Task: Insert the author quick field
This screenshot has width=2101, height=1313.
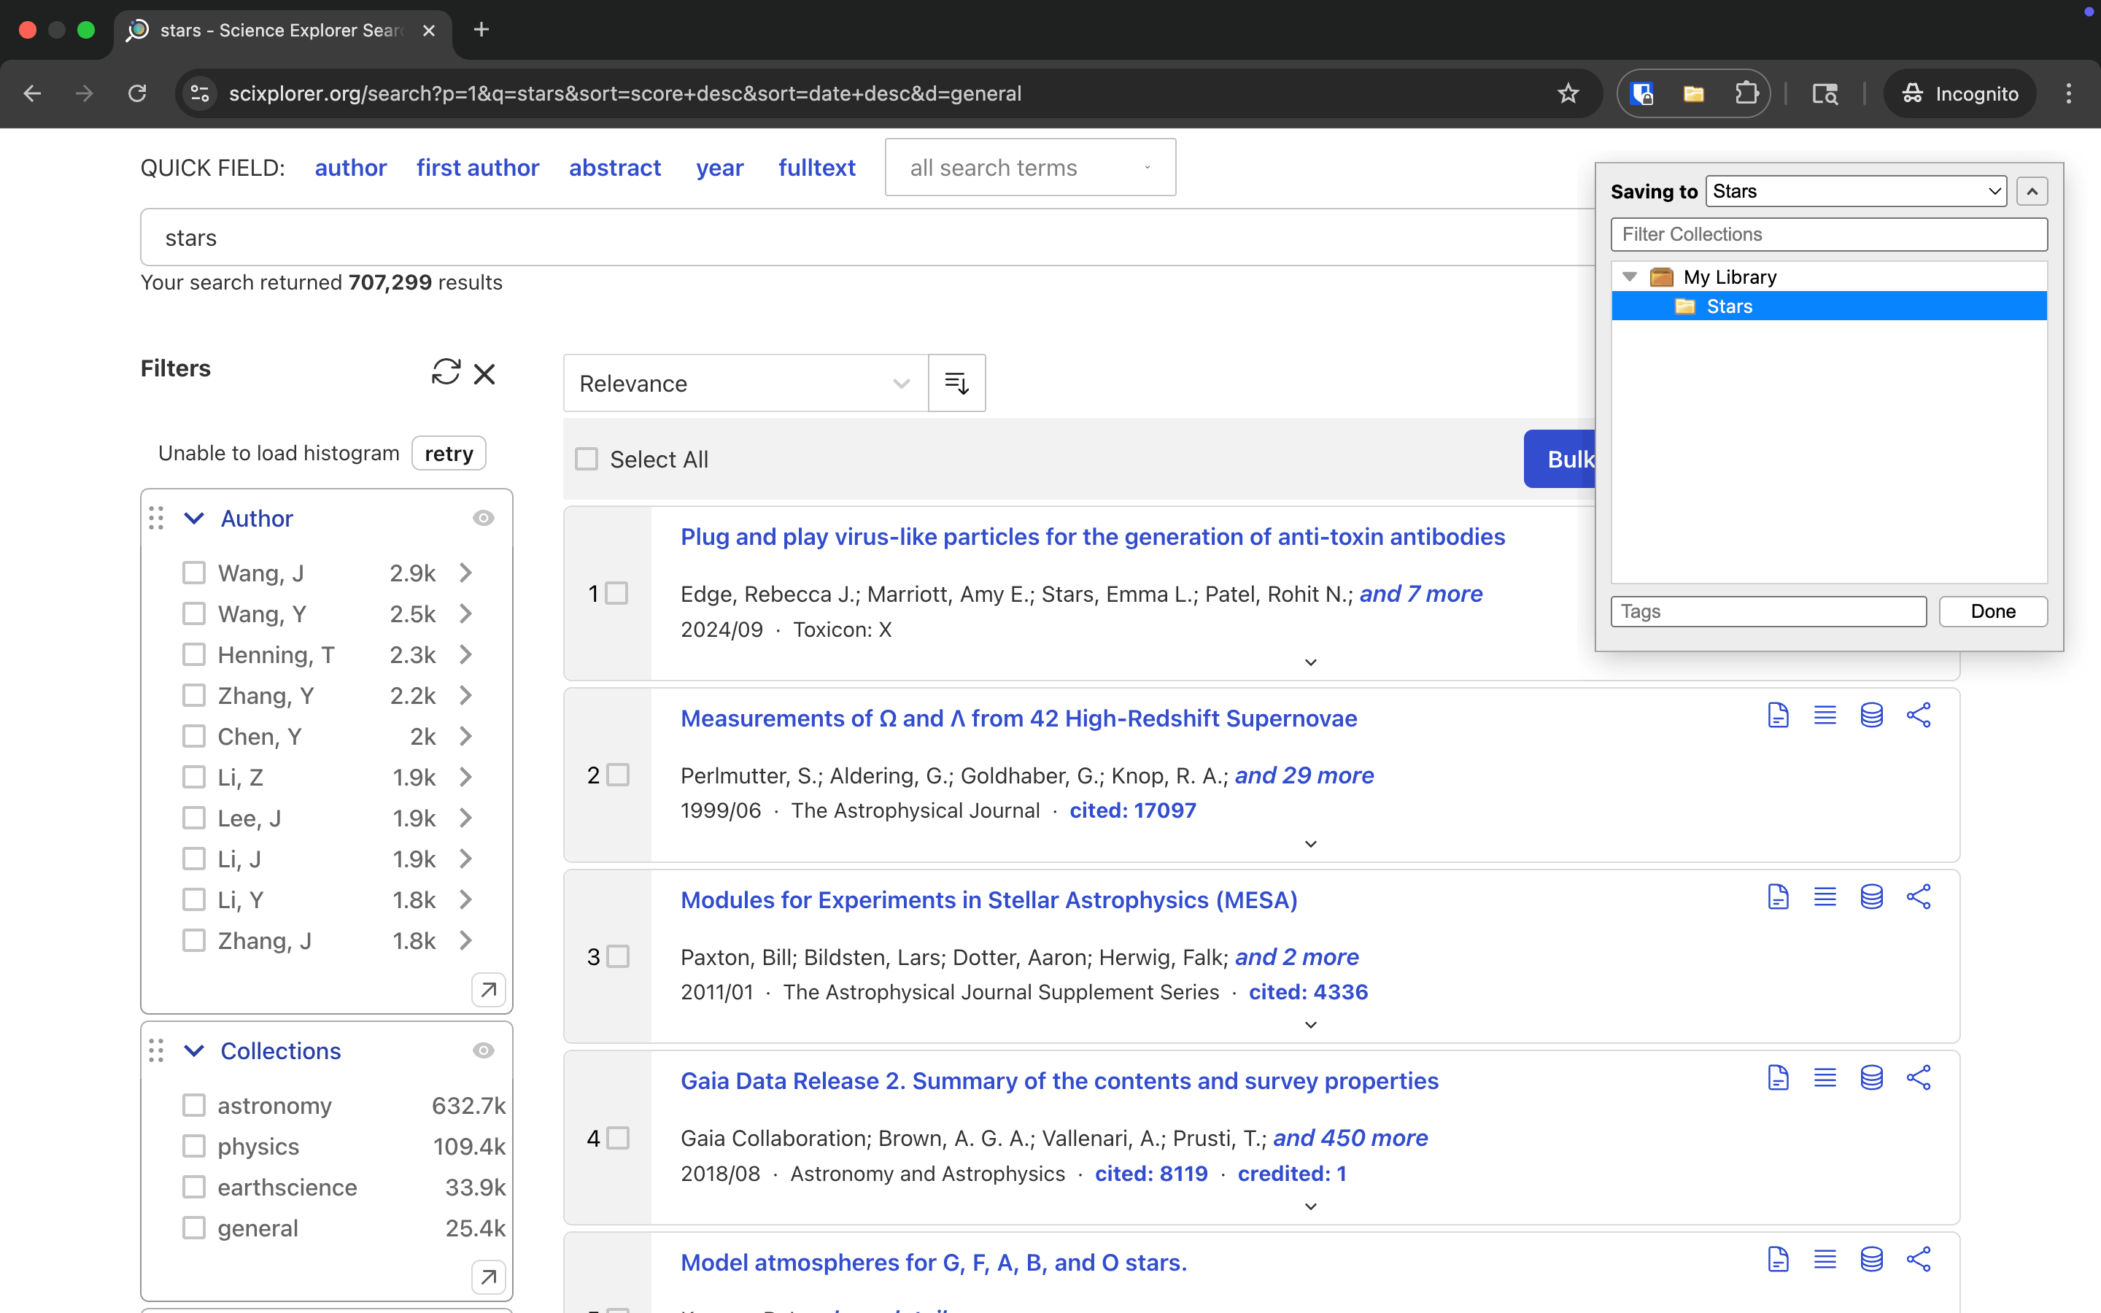Action: pos(351,168)
